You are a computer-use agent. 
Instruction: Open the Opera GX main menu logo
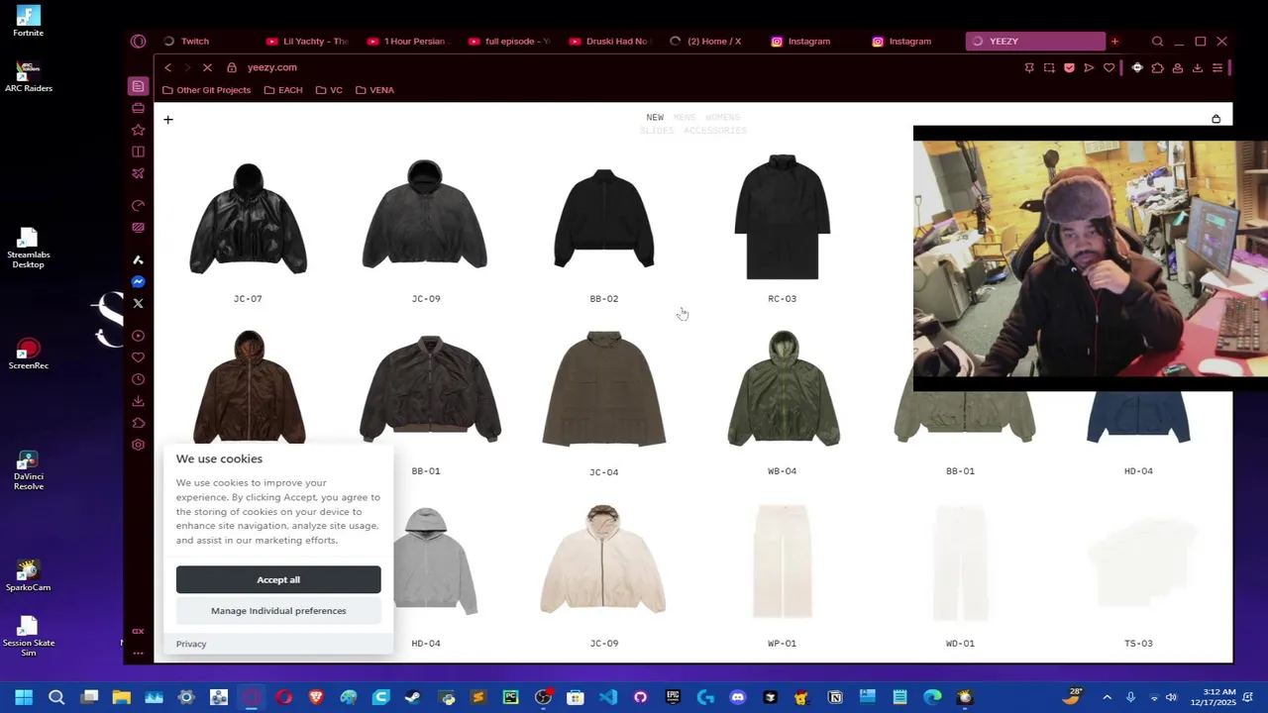tap(138, 41)
